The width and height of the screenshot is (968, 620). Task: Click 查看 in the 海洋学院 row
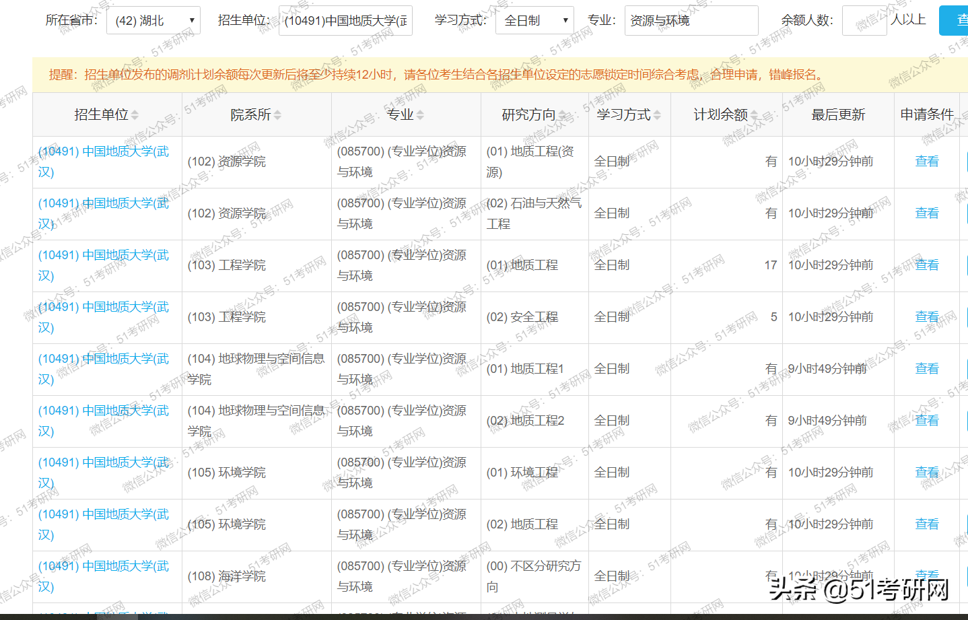pyautogui.click(x=927, y=576)
